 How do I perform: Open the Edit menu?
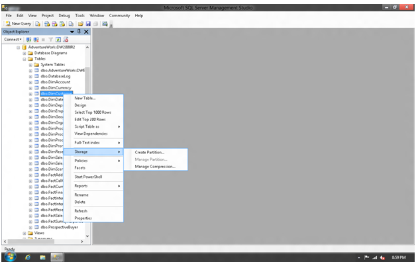20,15
